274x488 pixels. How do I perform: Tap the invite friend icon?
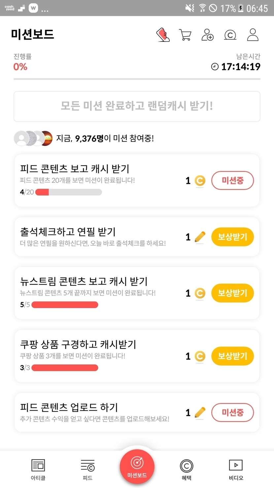207,35
